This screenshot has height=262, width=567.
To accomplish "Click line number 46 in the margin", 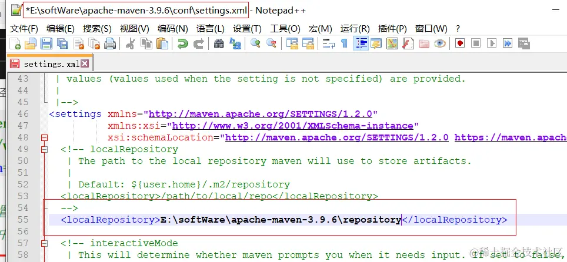I will coord(23,114).
